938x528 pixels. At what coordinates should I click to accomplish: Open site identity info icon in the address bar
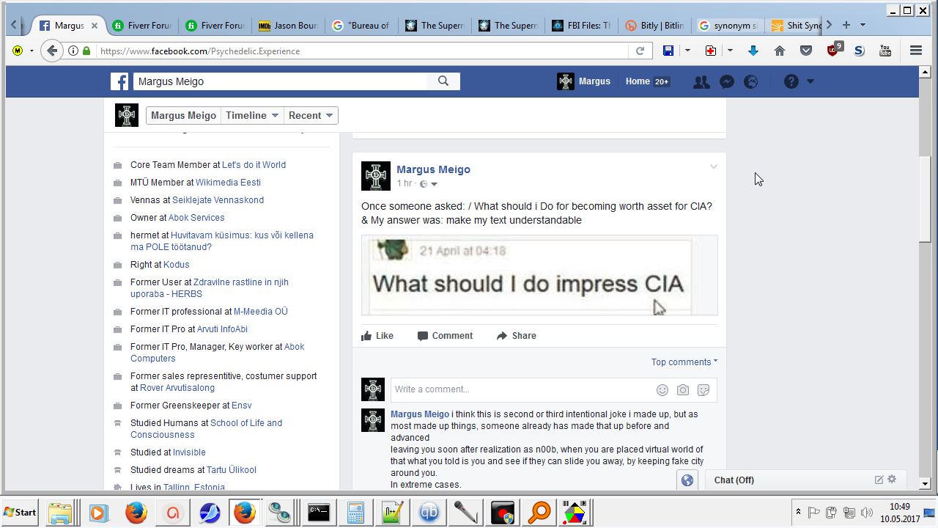click(x=73, y=51)
